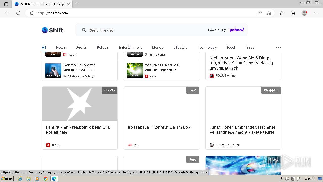Switch to the Lifestyle category
Screen dimensions: 323x182
click(180, 47)
